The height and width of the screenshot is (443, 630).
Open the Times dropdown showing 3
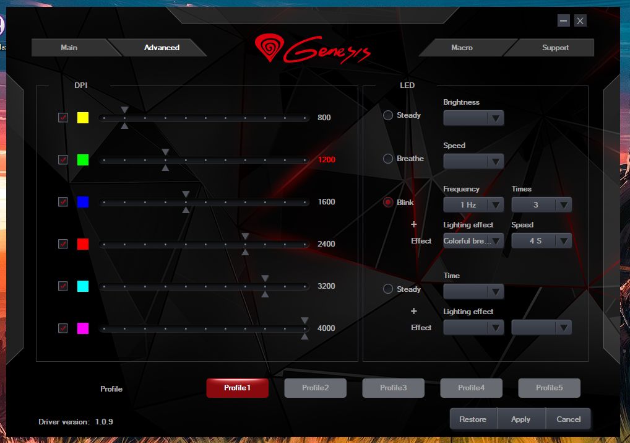coord(542,205)
